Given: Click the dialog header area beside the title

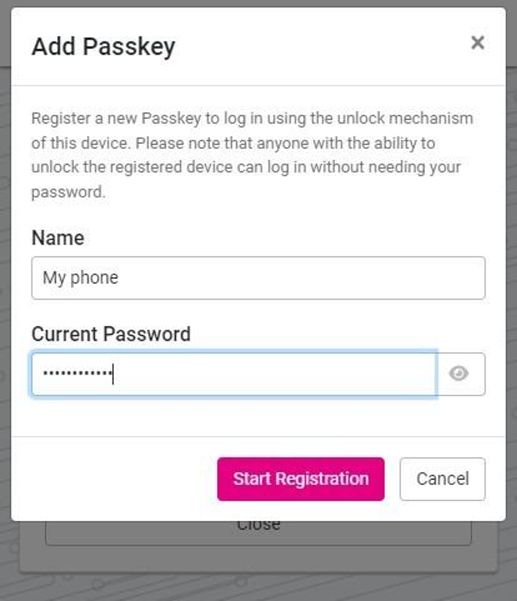Looking at the screenshot, I should 322,47.
